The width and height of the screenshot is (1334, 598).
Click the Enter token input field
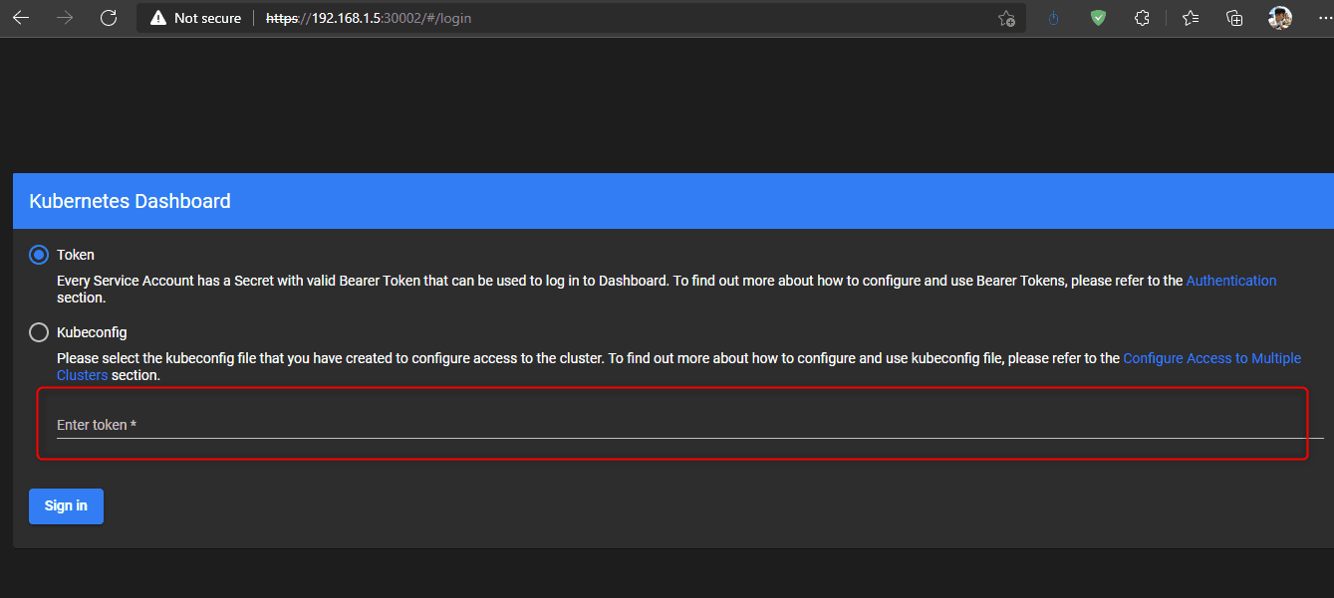690,425
